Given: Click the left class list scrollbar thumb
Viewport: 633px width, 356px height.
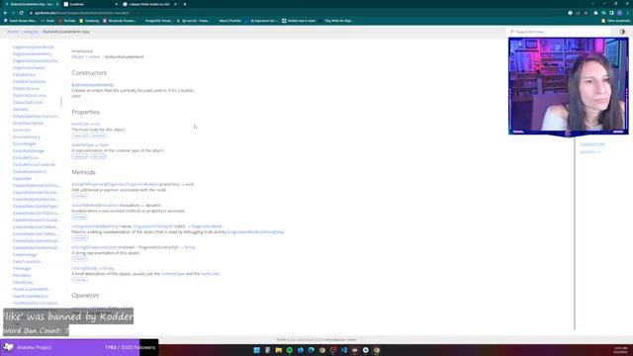Looking at the screenshot, I should click(x=61, y=101).
